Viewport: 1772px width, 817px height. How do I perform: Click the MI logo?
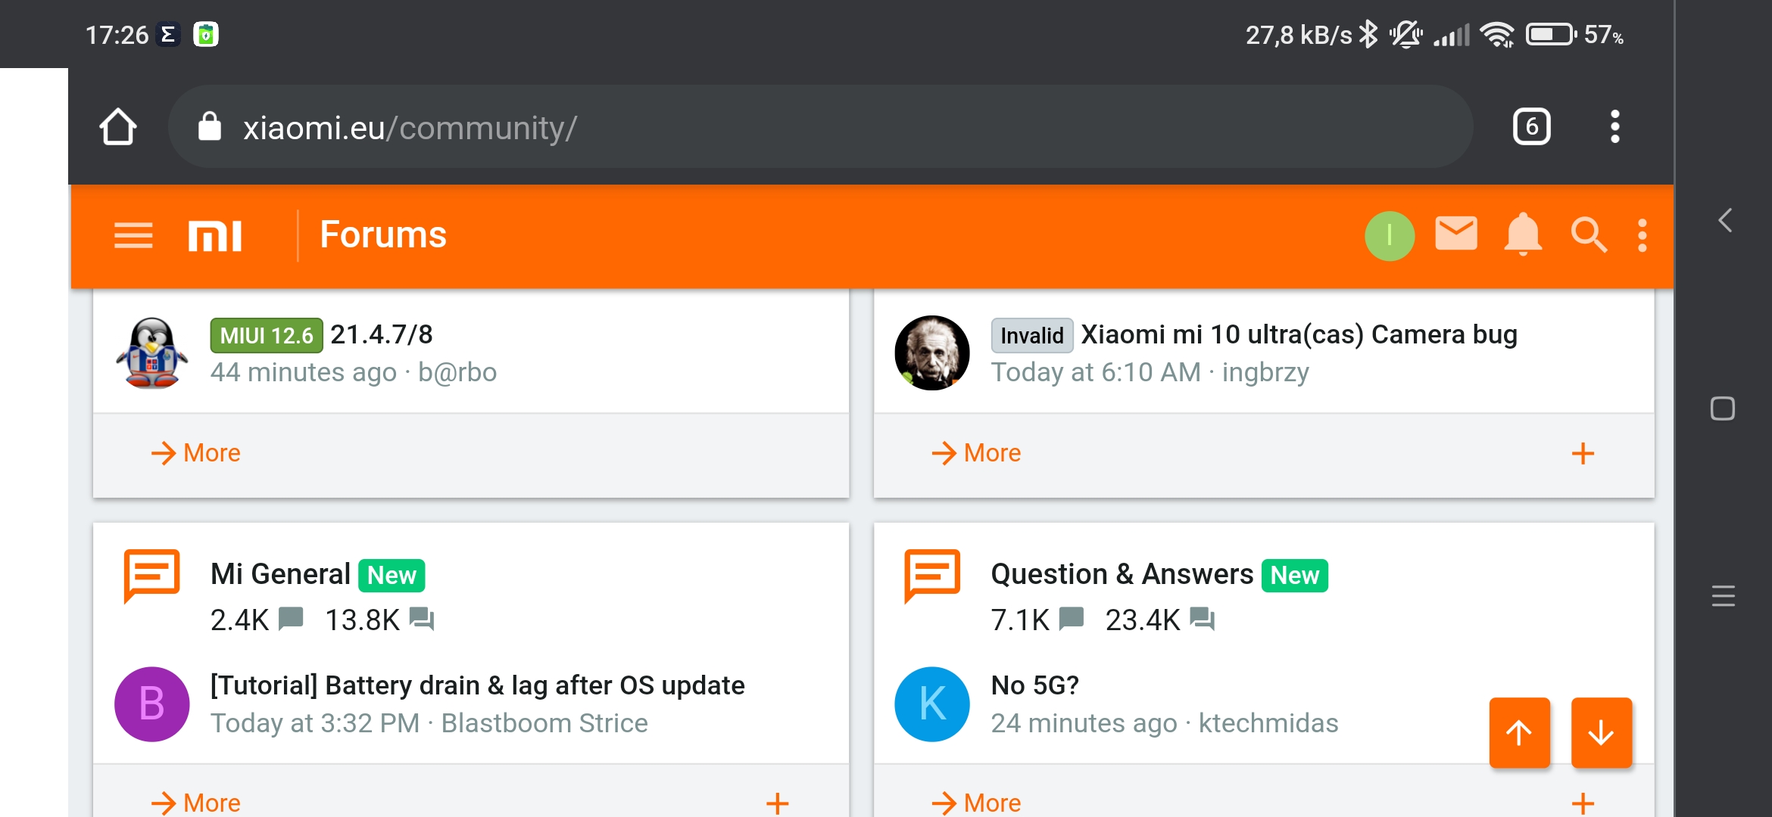click(x=215, y=236)
